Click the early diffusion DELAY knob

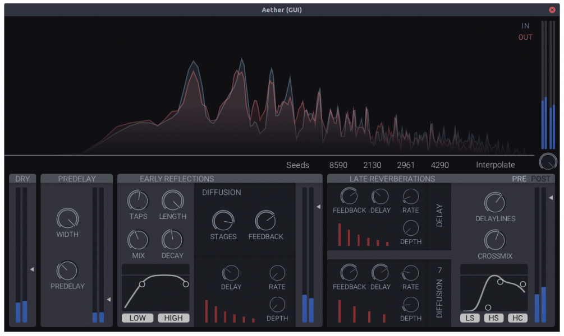coord(231,273)
